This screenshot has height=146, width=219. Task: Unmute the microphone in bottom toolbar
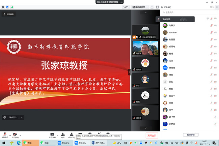(x=4, y=135)
